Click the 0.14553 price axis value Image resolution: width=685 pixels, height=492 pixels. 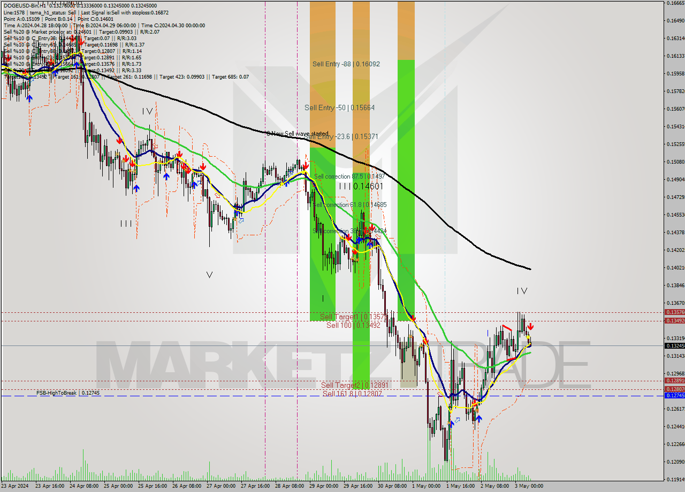[675, 214]
